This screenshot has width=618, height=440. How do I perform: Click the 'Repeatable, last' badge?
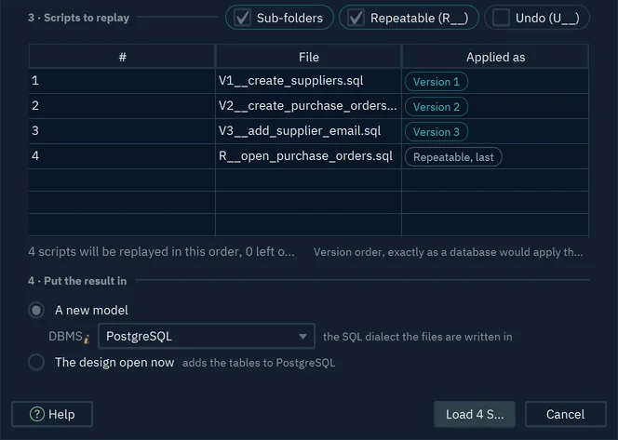pos(453,157)
